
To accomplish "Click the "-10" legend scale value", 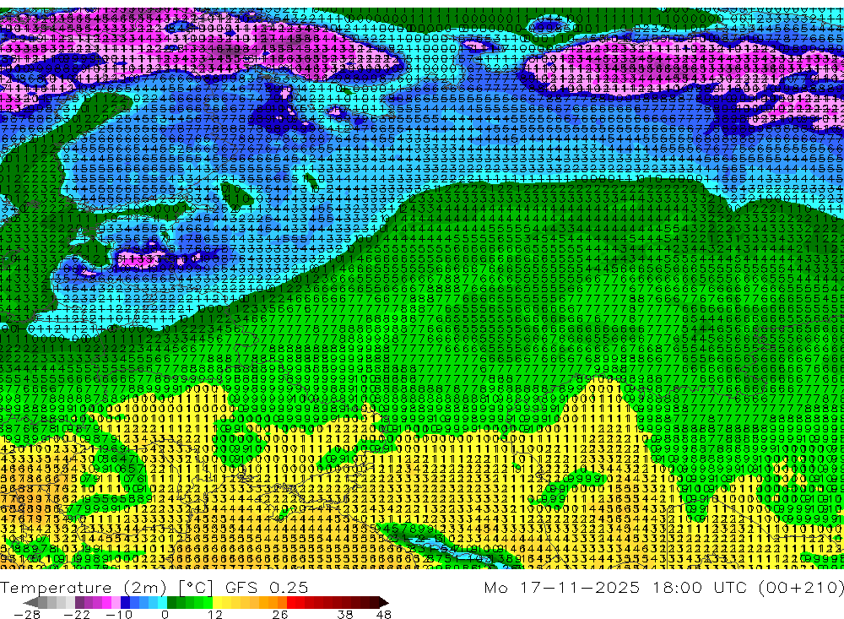I will 119,614.
